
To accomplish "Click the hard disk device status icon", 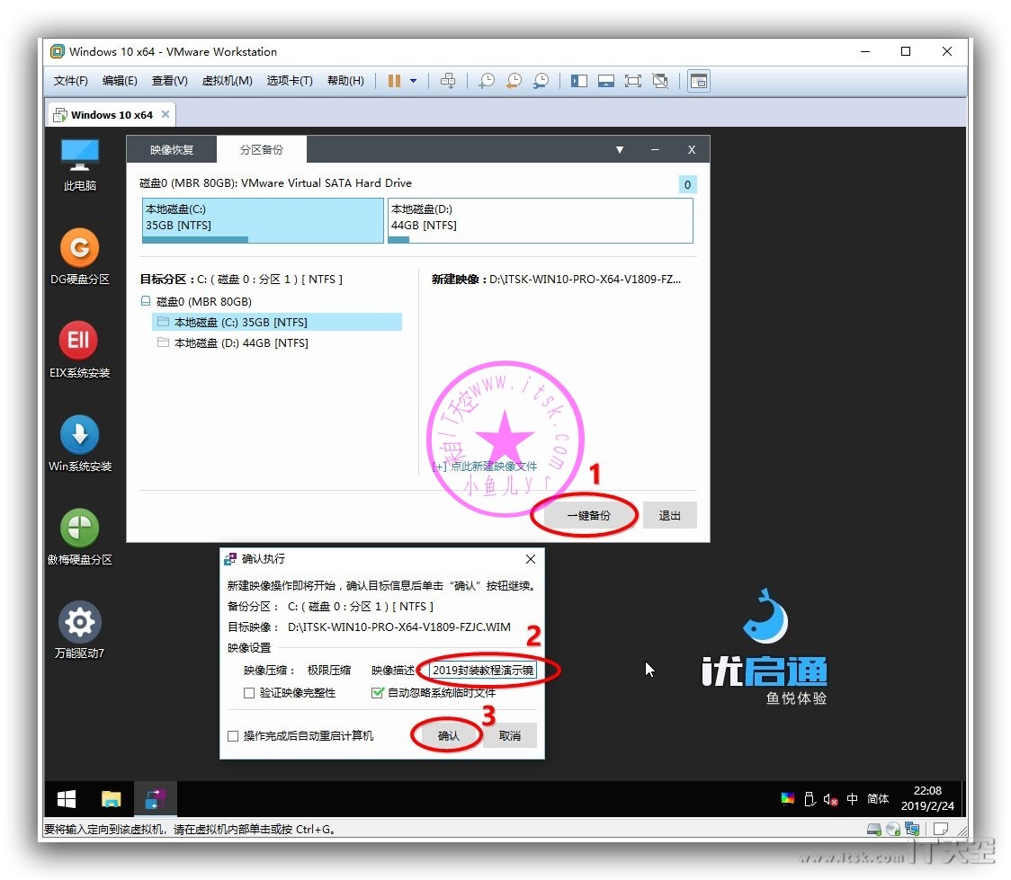I will (x=873, y=829).
